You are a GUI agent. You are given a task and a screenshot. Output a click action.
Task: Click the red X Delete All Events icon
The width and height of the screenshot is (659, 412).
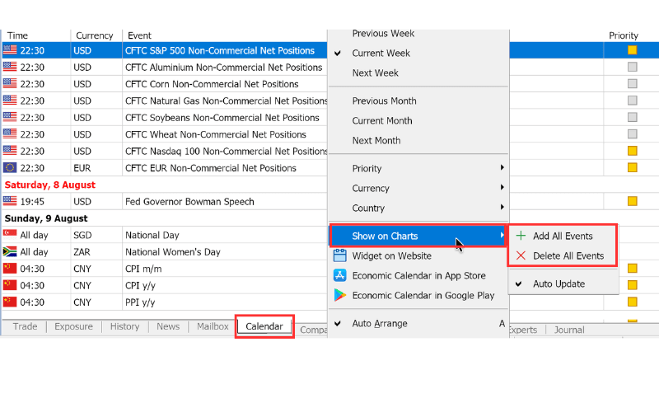521,255
